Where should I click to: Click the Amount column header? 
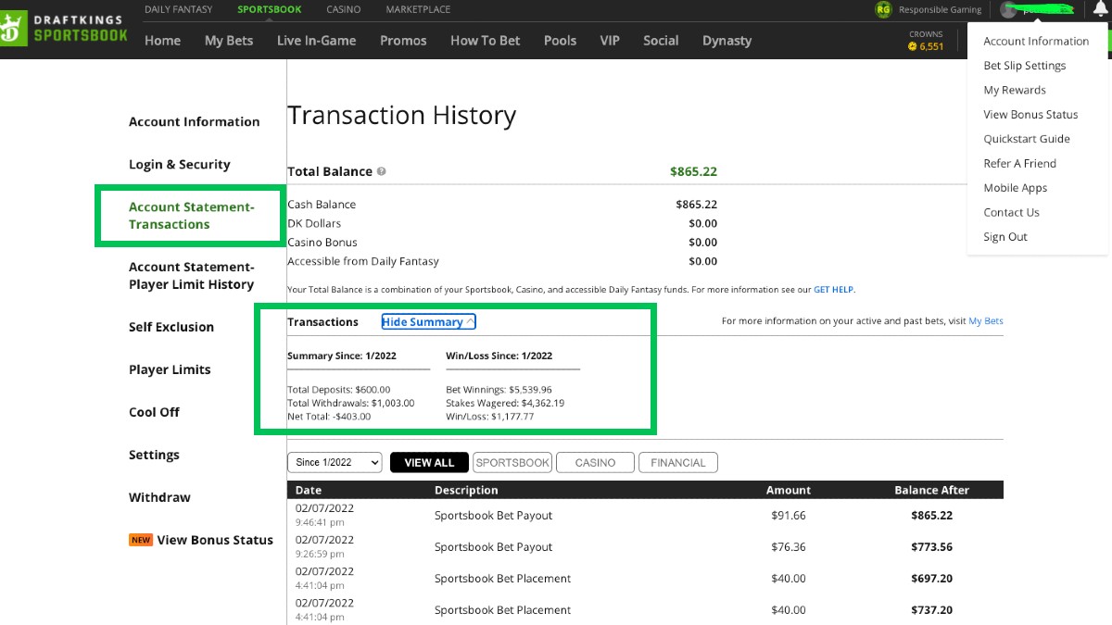(789, 490)
